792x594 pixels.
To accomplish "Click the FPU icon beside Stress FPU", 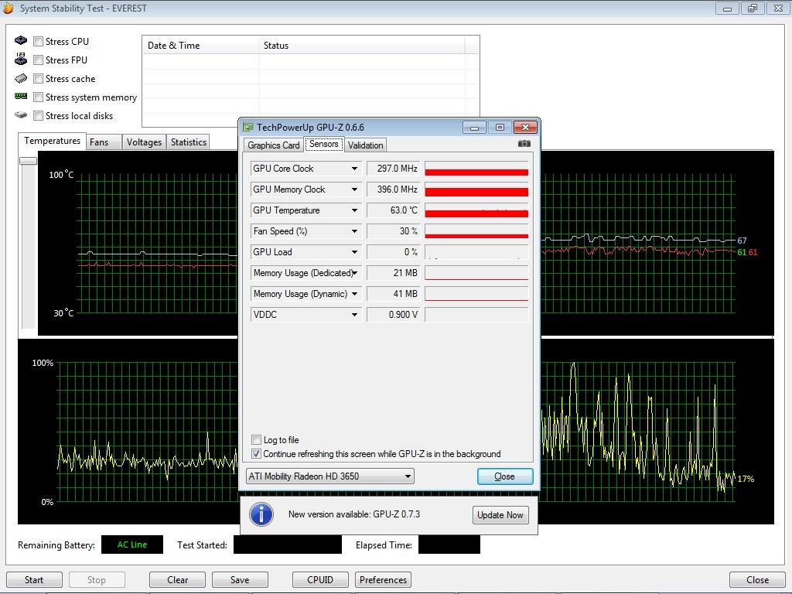I will coord(21,59).
